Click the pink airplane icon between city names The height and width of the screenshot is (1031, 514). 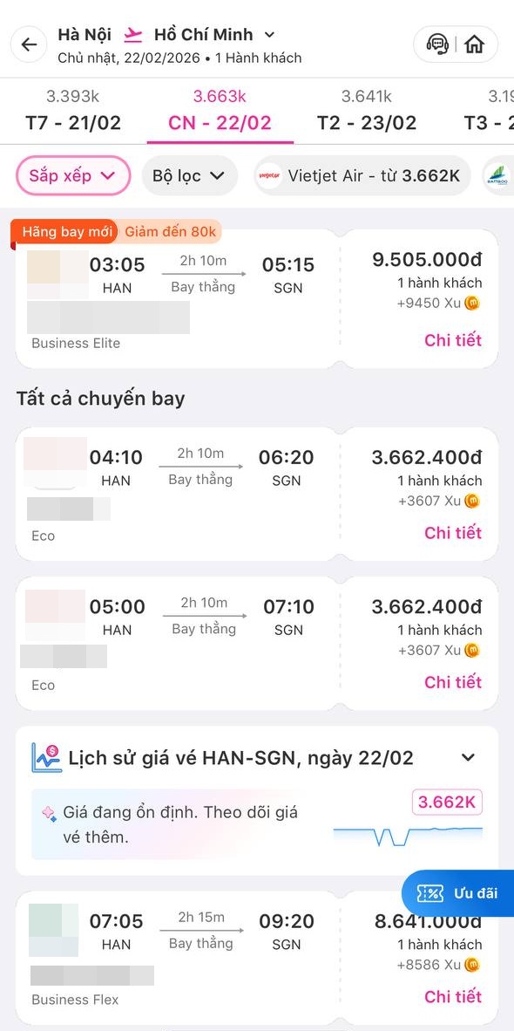[132, 34]
